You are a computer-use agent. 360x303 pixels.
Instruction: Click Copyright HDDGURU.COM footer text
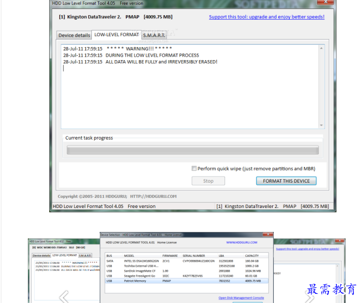point(117,196)
